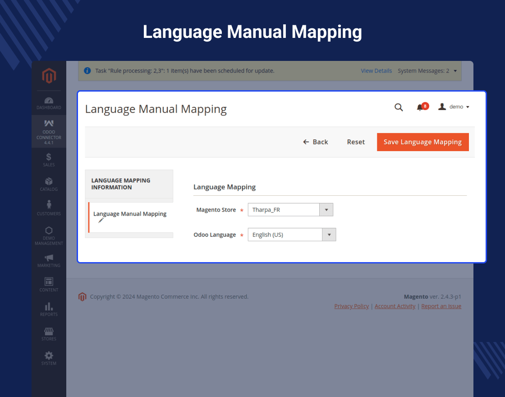
Task: Open the Catalog sidebar menu
Action: click(x=49, y=185)
